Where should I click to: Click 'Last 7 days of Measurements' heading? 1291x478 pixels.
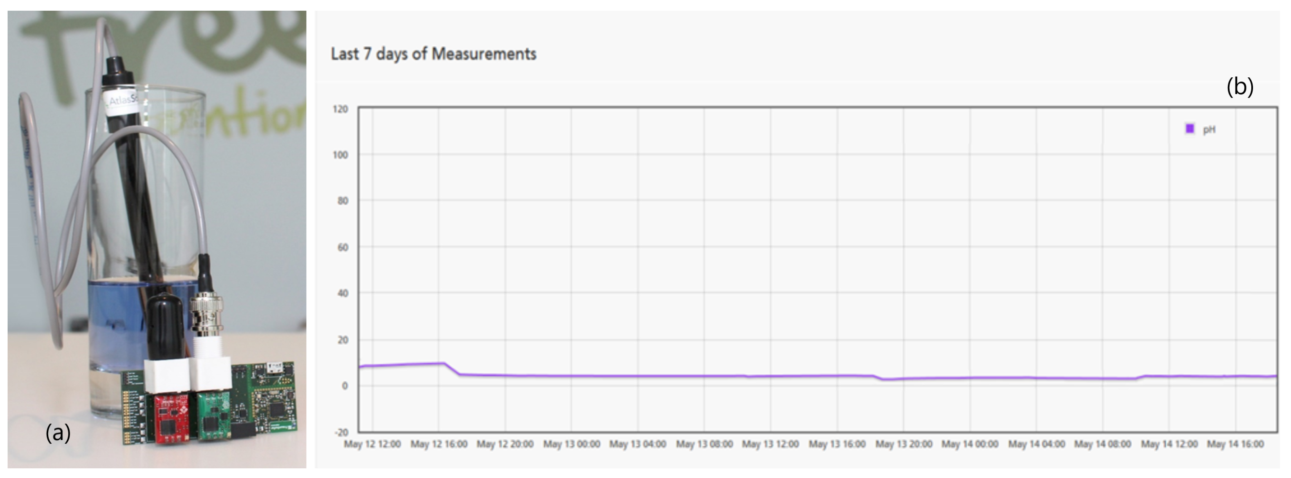pyautogui.click(x=434, y=54)
